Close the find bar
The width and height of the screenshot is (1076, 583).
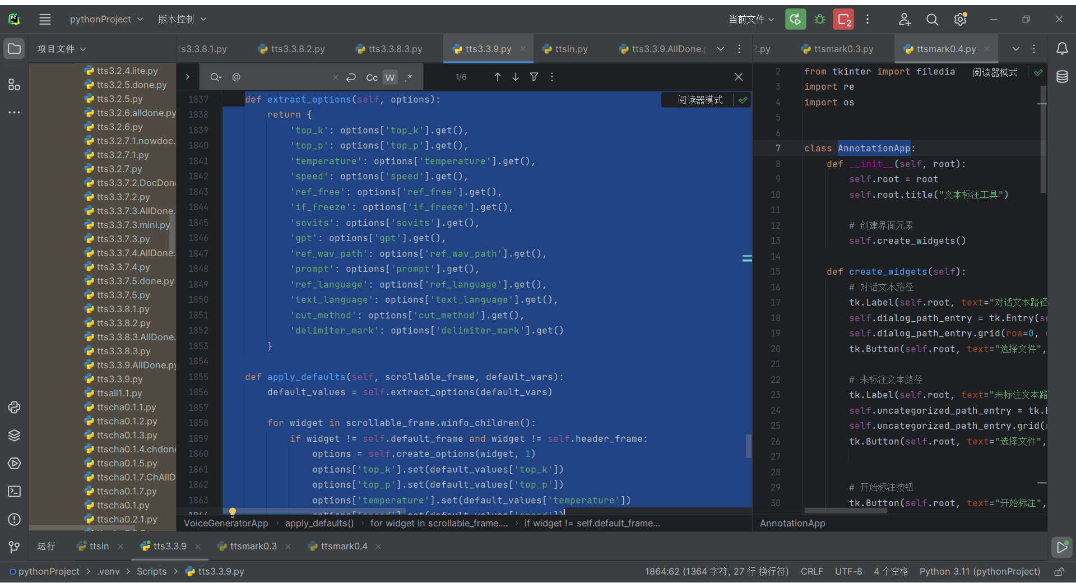[x=739, y=77]
